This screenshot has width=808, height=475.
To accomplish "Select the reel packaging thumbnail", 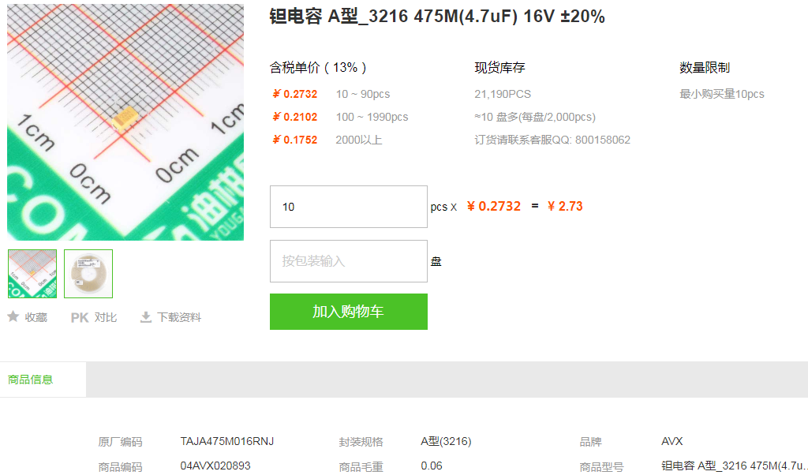I will 88,274.
